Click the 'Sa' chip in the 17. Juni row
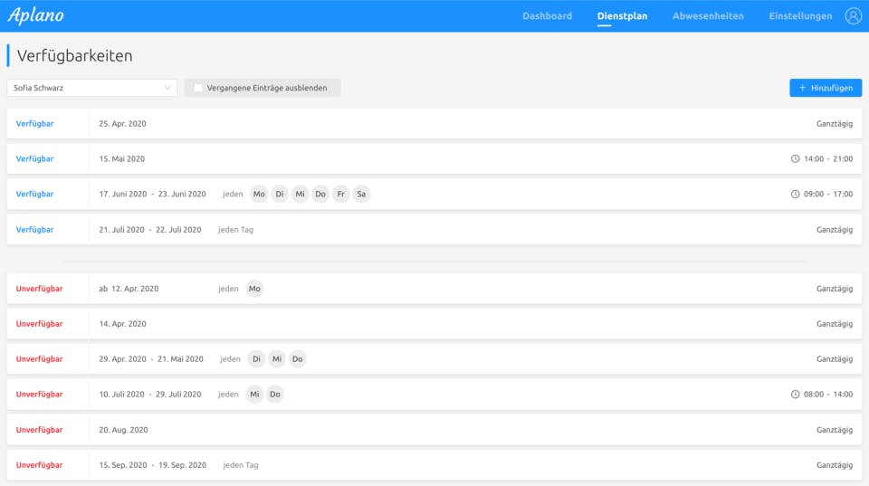 (x=361, y=194)
